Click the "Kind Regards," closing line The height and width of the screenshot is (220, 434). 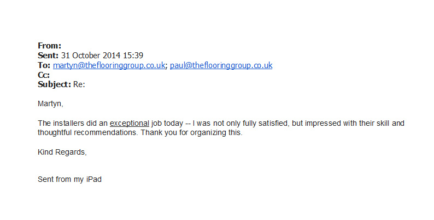pos(62,152)
